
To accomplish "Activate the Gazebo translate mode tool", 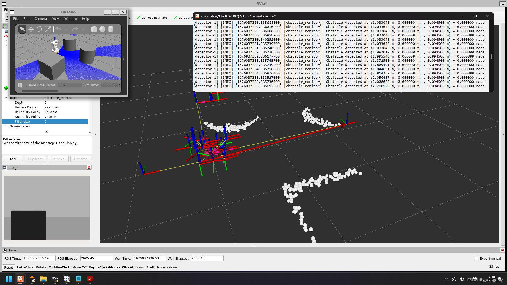I will 31,29.
